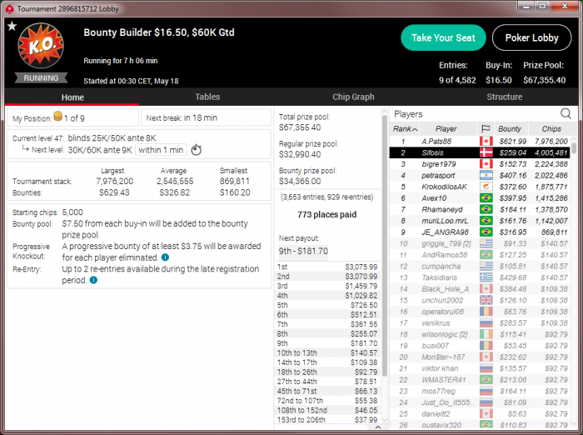Click Greece flag for Taksidiaris
Image resolution: width=583 pixels, height=435 pixels.
[486, 277]
